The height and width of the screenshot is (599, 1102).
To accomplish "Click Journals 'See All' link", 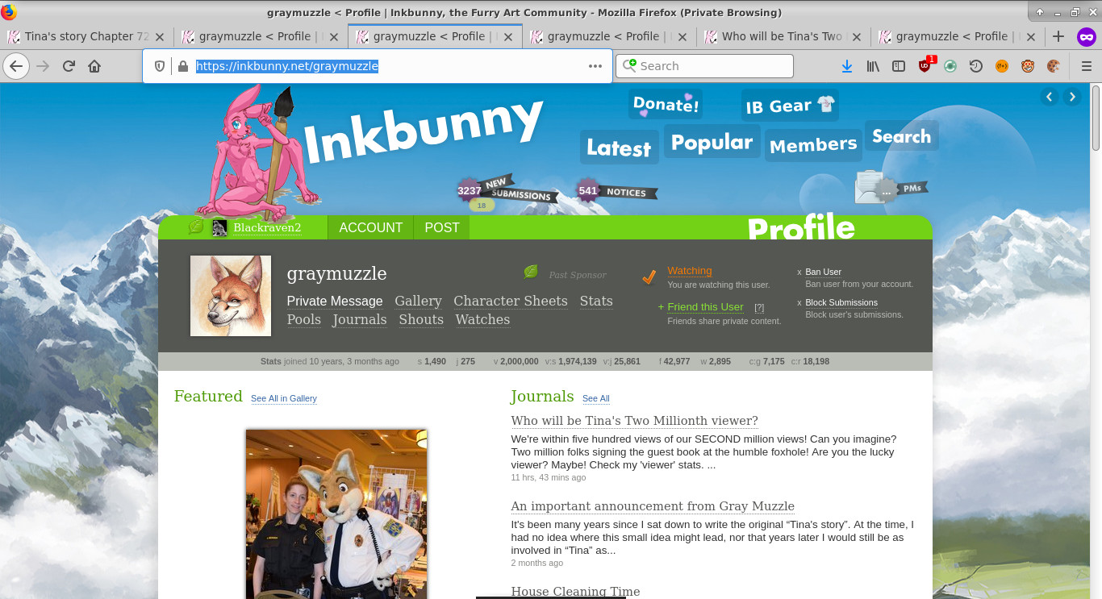I will click(x=596, y=398).
